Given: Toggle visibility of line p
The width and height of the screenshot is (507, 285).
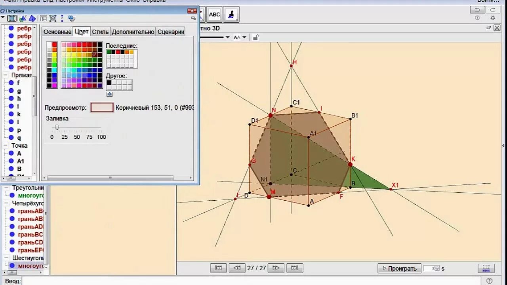Looking at the screenshot, I should (11, 130).
